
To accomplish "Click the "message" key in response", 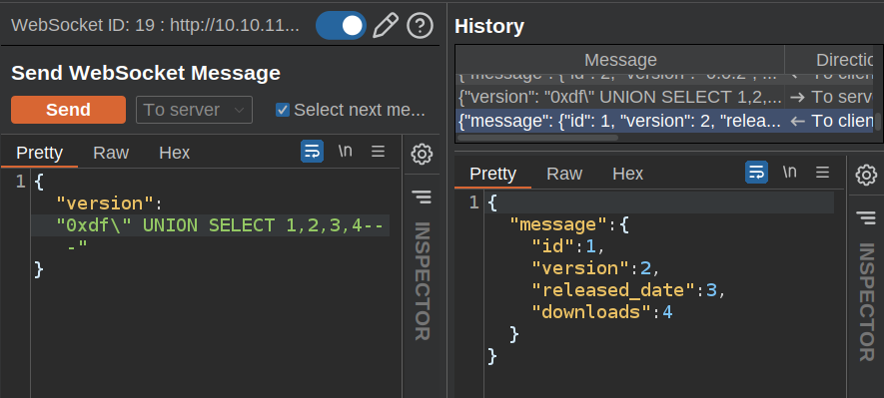I will [x=558, y=224].
